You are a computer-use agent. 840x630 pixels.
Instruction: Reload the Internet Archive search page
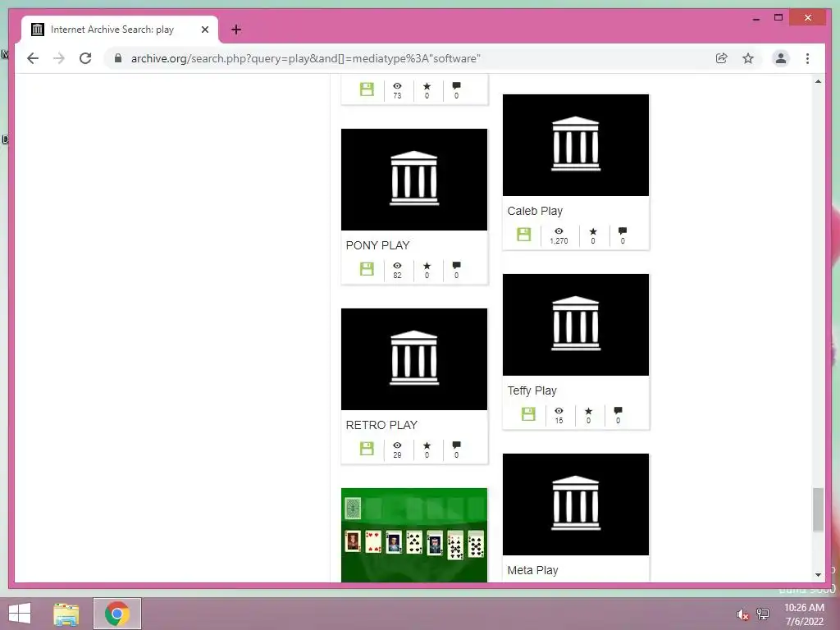(85, 58)
